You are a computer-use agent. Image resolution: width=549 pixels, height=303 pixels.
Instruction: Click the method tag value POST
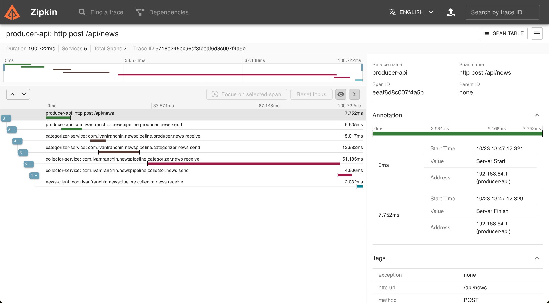[x=471, y=300]
